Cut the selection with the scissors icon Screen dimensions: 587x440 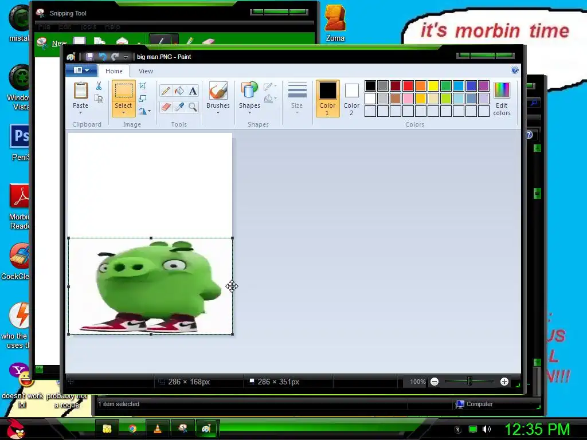point(99,86)
